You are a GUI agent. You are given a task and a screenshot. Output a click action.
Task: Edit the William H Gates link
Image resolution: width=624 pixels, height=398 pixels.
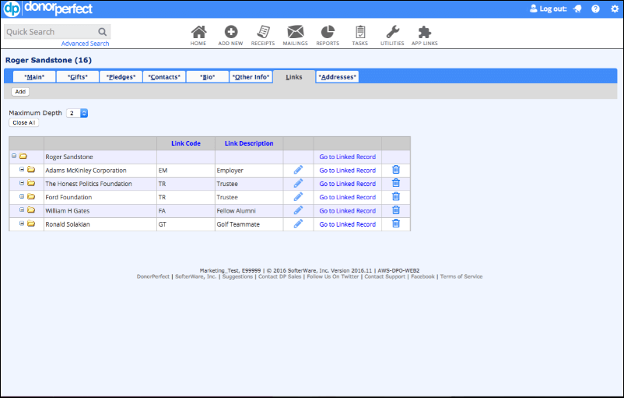pos(298,210)
